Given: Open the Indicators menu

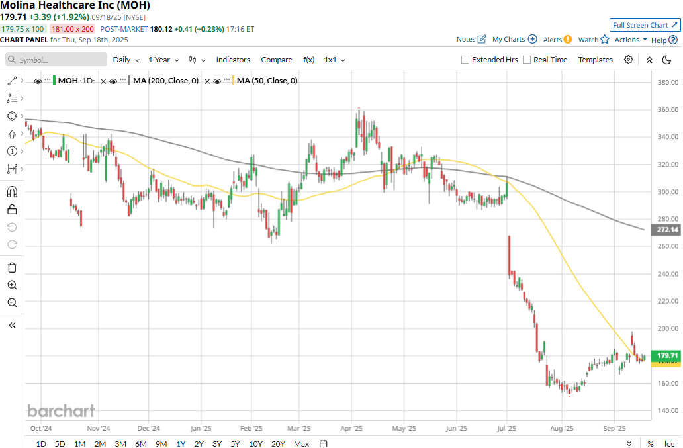Looking at the screenshot, I should 233,60.
